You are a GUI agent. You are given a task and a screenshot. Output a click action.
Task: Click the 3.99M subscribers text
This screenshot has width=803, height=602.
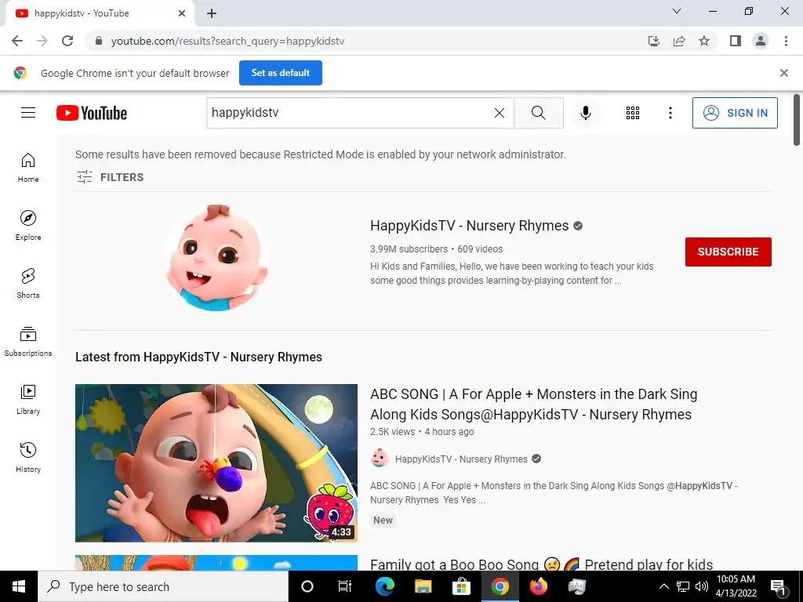[x=409, y=249]
